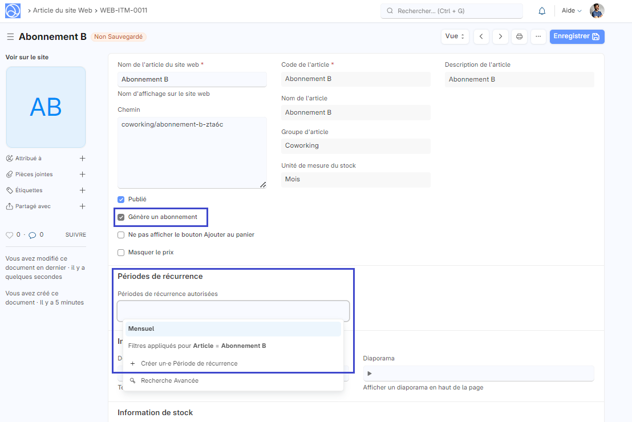Add attachment with plus next to Pièces jointes
Image resolution: width=632 pixels, height=422 pixels.
pos(82,175)
